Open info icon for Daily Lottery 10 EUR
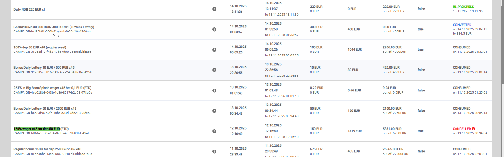This screenshot has height=157, width=504. pyautogui.click(x=214, y=70)
